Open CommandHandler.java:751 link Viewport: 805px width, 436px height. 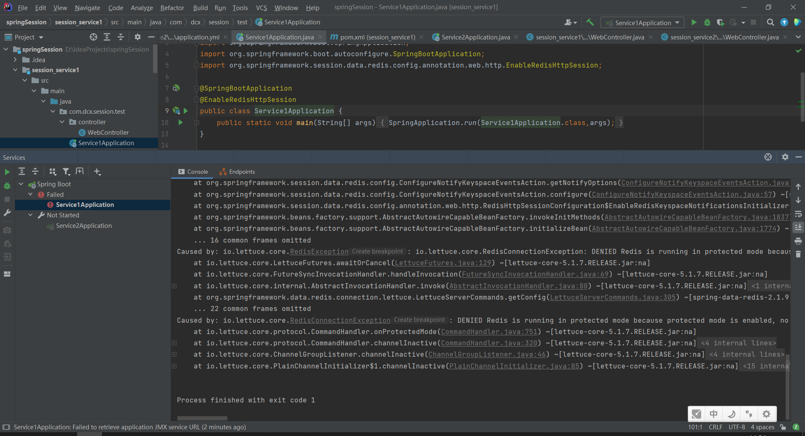[489, 332]
